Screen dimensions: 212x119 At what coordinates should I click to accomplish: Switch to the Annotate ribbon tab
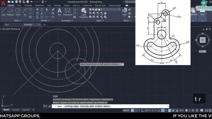point(28,5)
